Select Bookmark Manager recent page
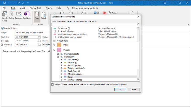The height and width of the screenshot is (108, 191). pyautogui.click(x=66, y=31)
